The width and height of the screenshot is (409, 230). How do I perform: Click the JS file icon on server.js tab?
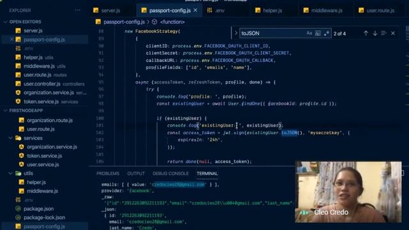coord(96,10)
